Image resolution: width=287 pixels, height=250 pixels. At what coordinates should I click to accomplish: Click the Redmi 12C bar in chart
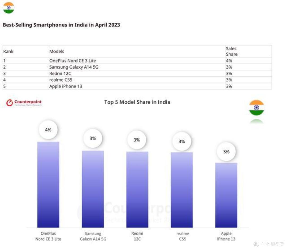tap(137, 190)
